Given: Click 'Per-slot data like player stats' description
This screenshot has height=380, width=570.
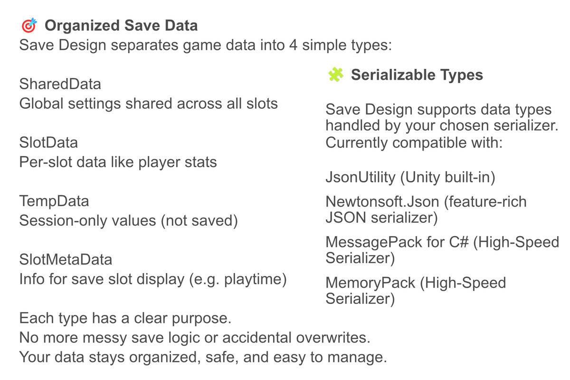Looking at the screenshot, I should click(118, 162).
